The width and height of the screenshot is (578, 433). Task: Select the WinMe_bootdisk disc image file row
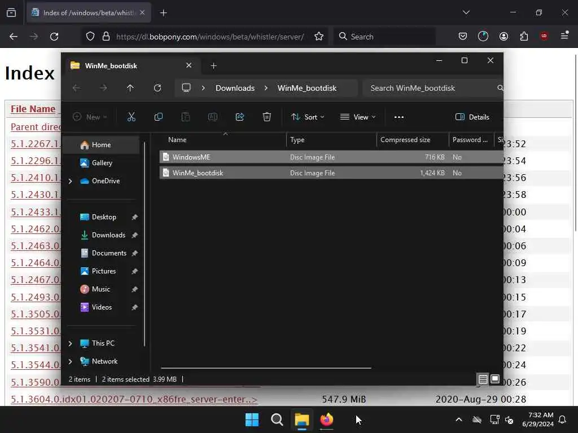331,173
